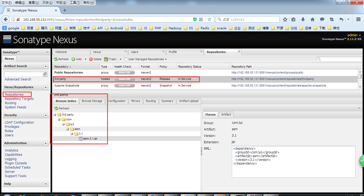Focus the repository filter search box
The image size is (364, 196).
pyautogui.click(x=339, y=59)
